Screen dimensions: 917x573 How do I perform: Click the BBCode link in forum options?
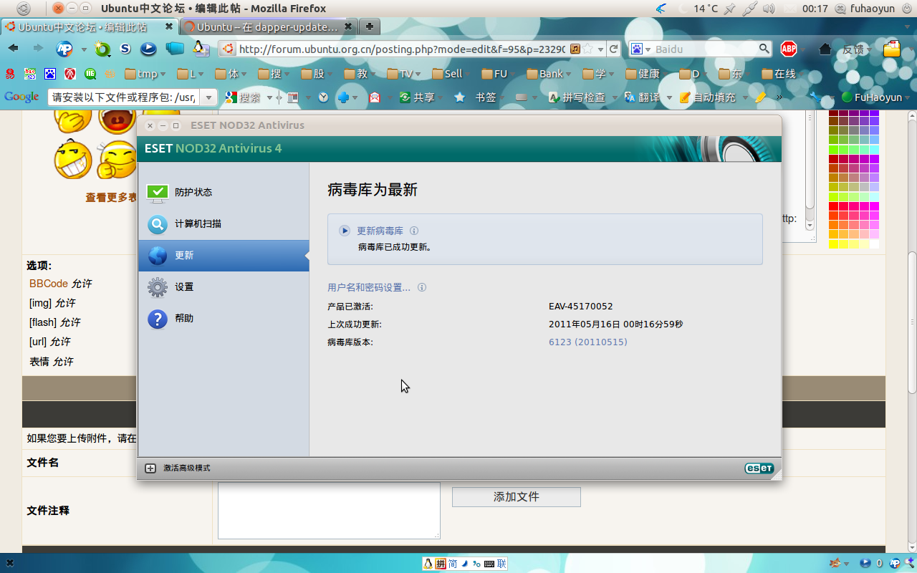pyautogui.click(x=49, y=284)
